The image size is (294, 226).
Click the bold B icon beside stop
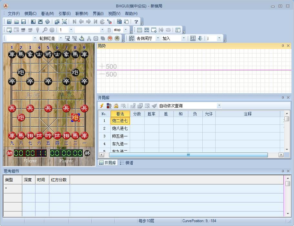coord(109,30)
